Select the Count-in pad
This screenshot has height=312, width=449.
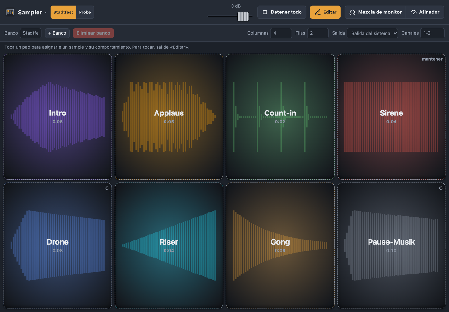tap(280, 117)
